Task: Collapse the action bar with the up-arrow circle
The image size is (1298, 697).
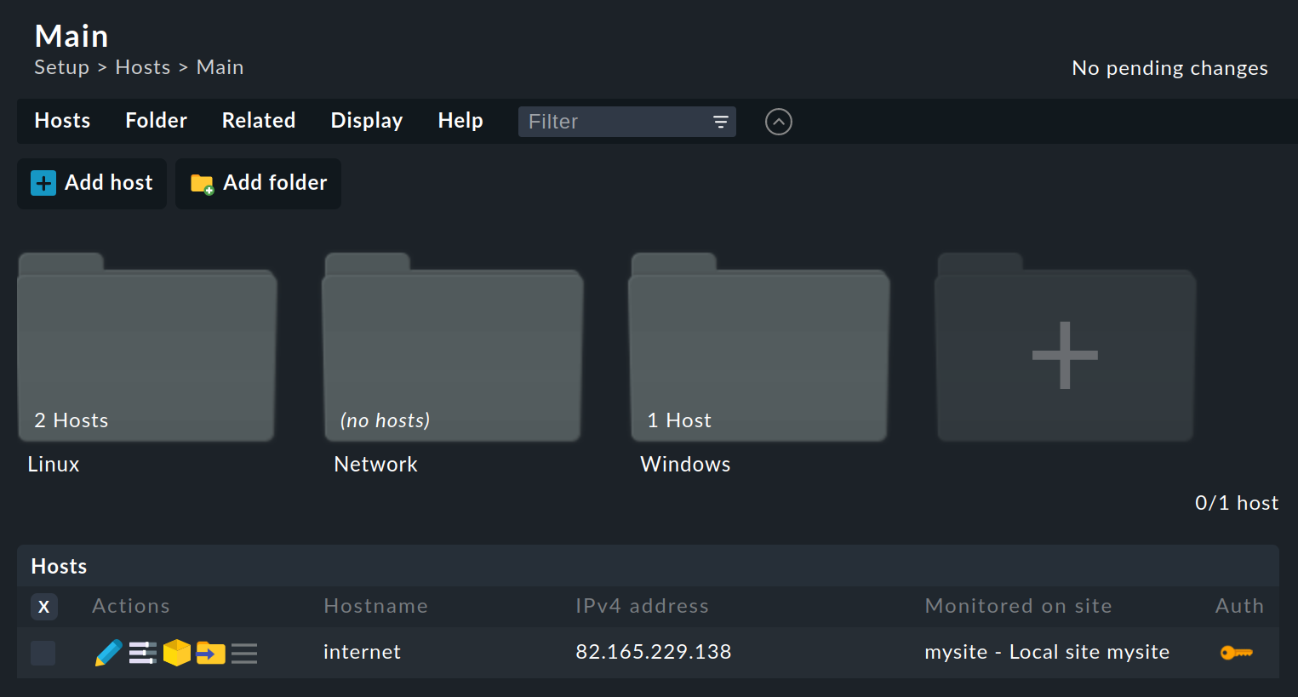Action: coord(779,122)
